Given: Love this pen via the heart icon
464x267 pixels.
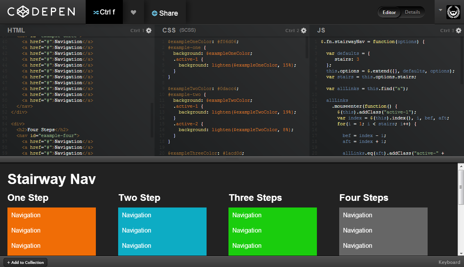Looking at the screenshot, I should tap(133, 12).
